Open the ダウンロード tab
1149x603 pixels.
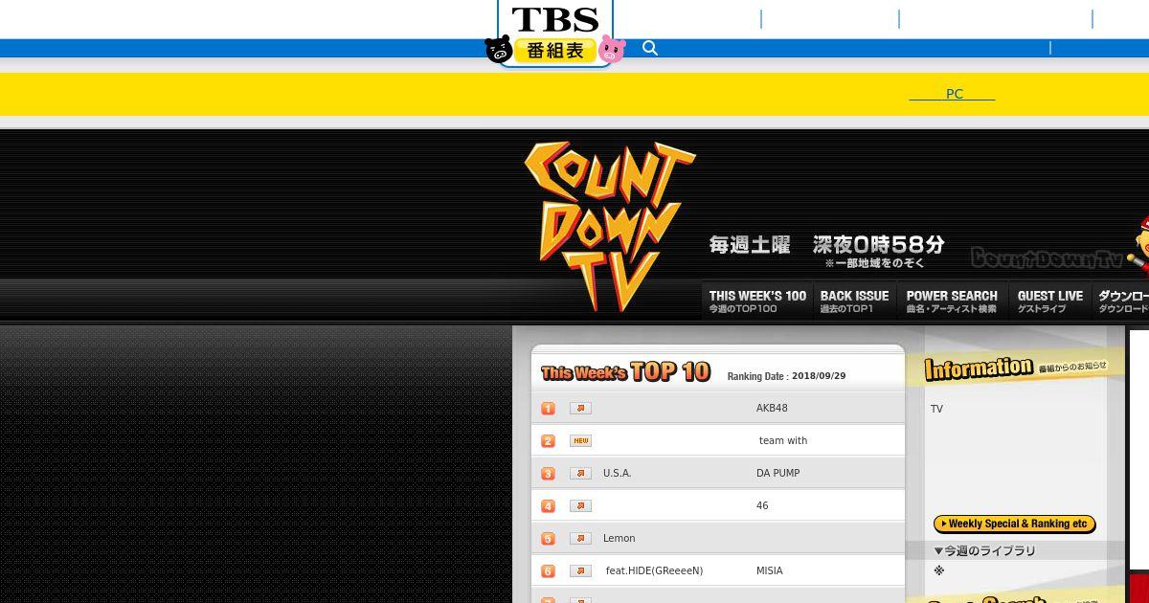click(x=1122, y=301)
